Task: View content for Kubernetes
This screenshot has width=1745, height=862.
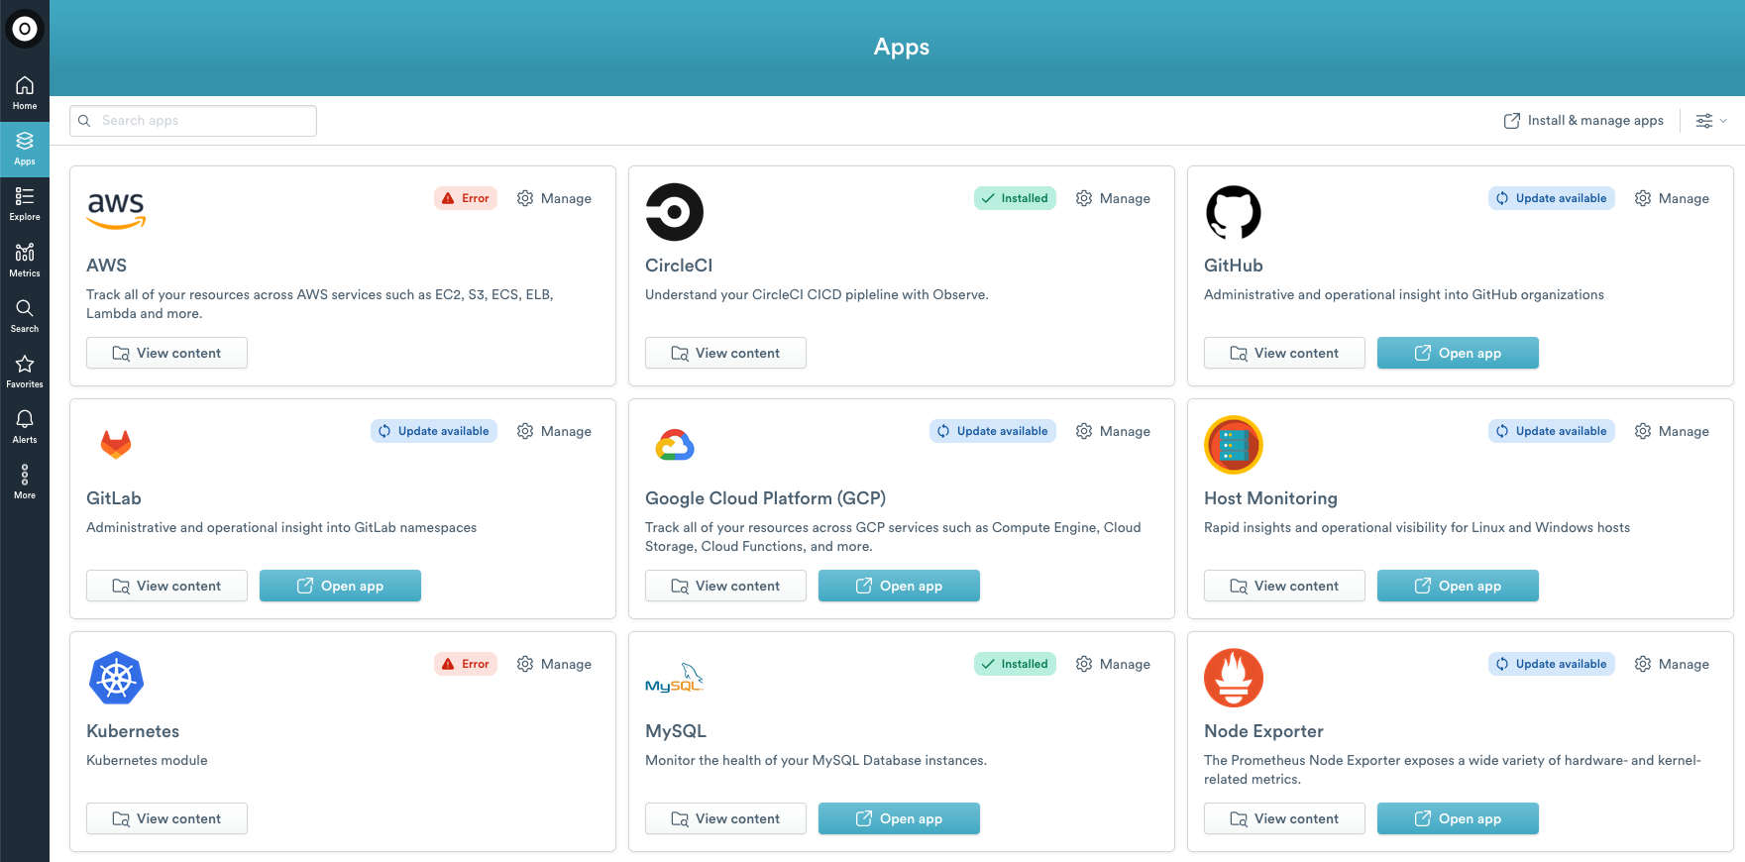Action: click(166, 818)
